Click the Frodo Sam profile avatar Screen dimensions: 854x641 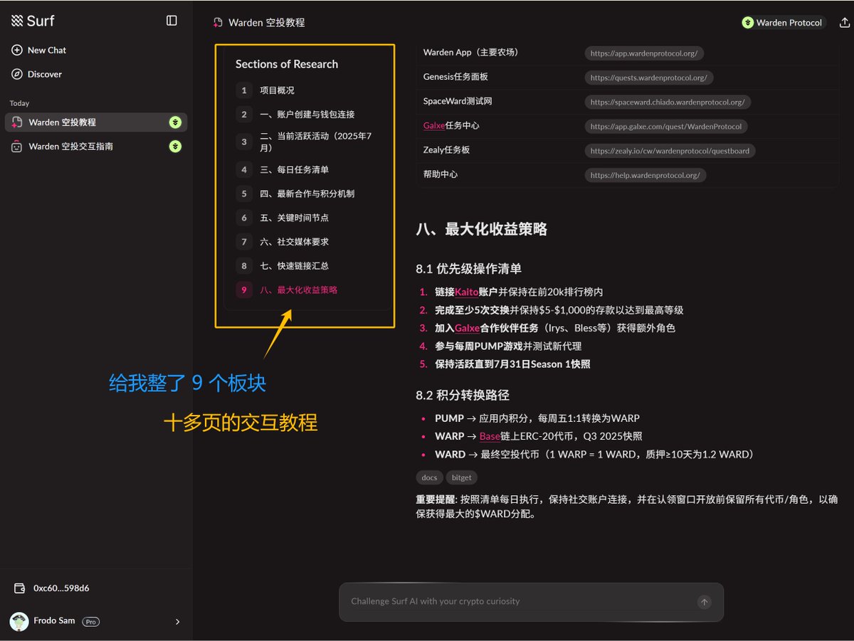(x=19, y=621)
